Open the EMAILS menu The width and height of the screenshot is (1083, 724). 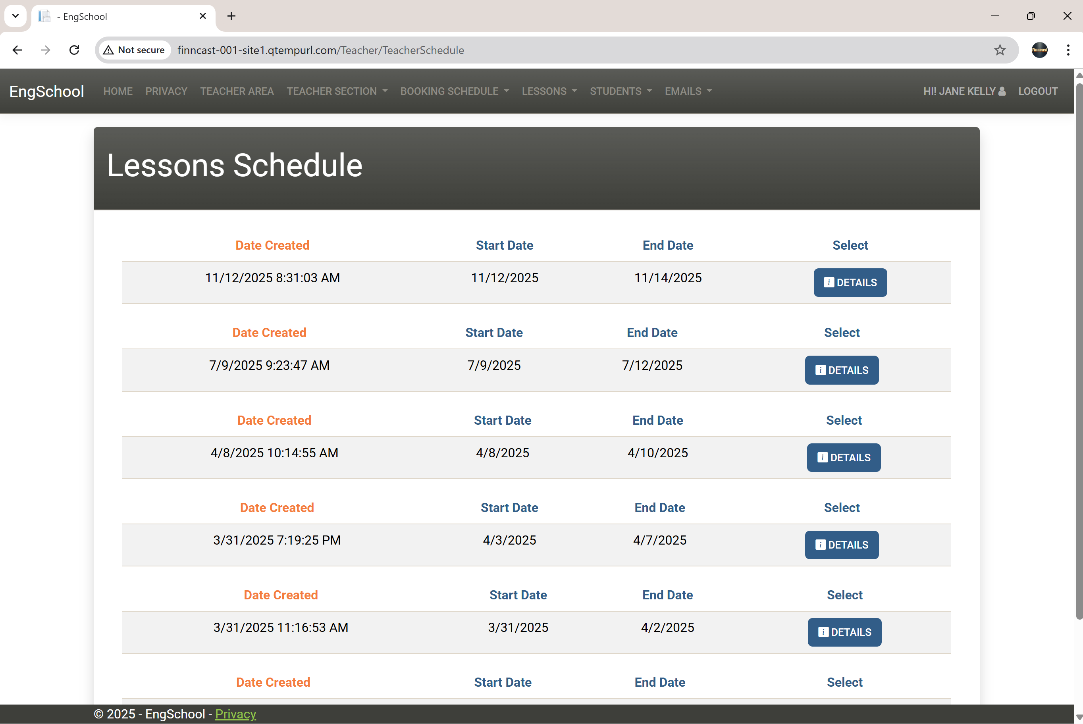[687, 91]
